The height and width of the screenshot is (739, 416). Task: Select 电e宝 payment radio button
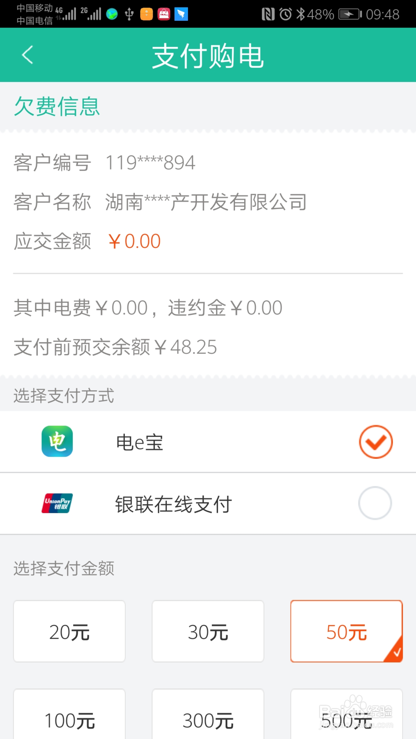click(x=376, y=442)
